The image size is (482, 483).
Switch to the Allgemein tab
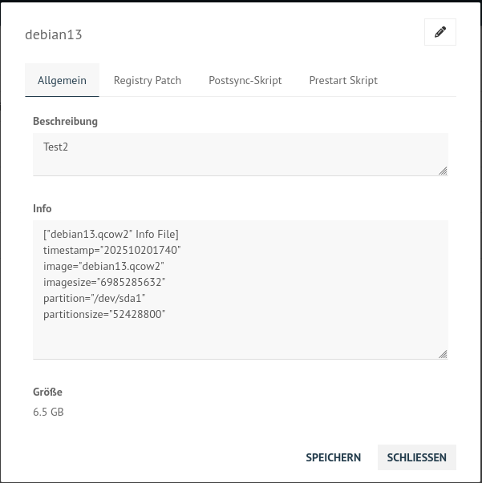[62, 80]
